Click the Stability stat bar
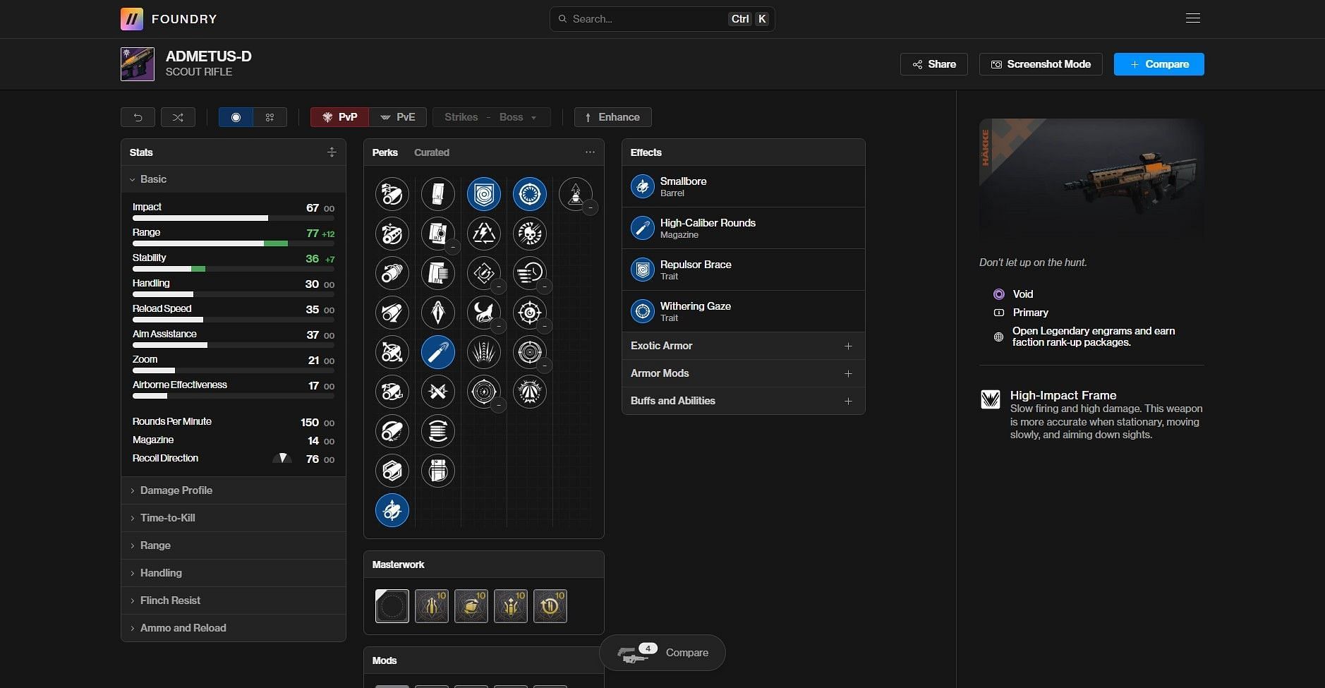This screenshot has height=688, width=1325. [x=234, y=269]
